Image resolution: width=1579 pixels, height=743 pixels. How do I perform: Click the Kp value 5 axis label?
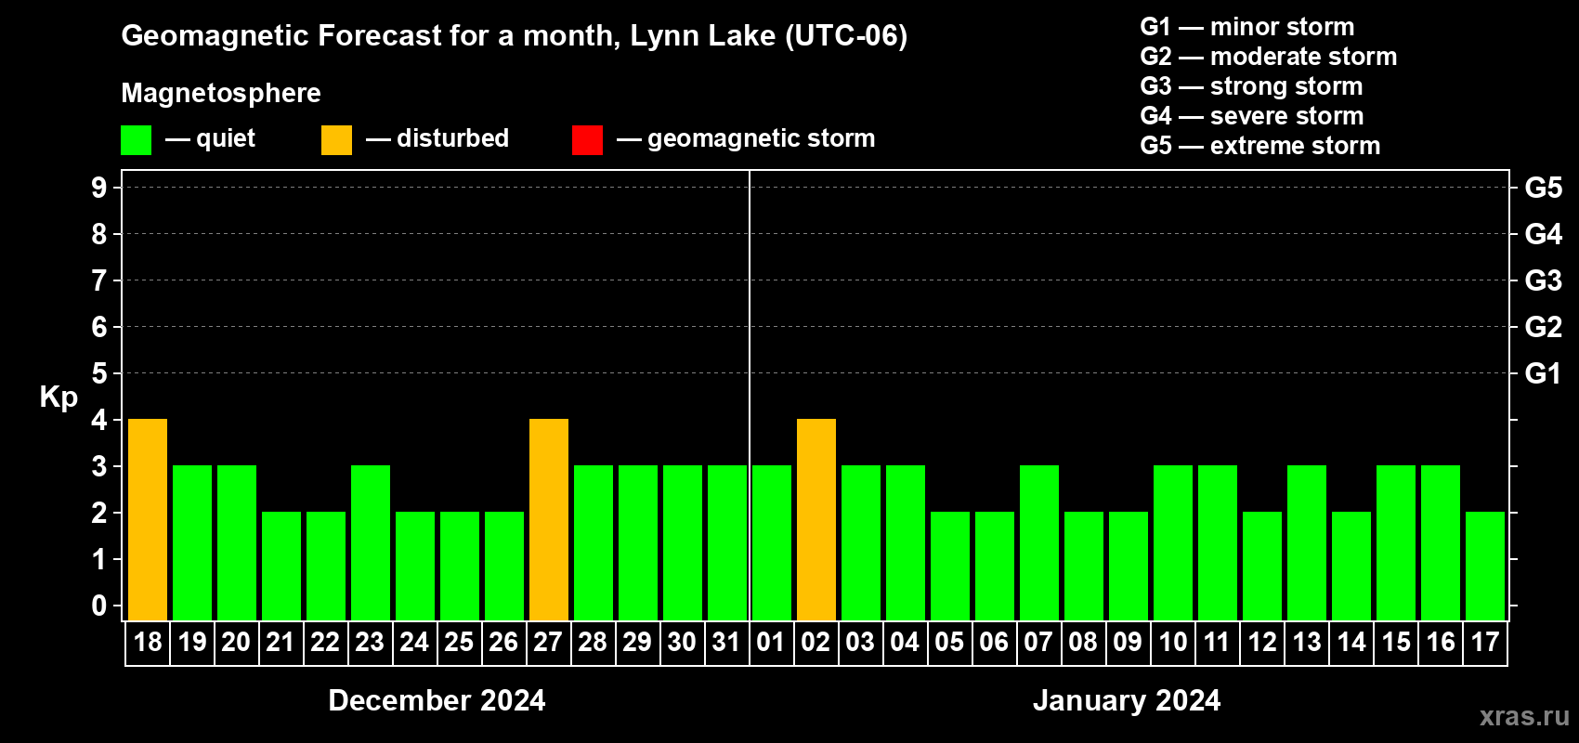pyautogui.click(x=99, y=373)
